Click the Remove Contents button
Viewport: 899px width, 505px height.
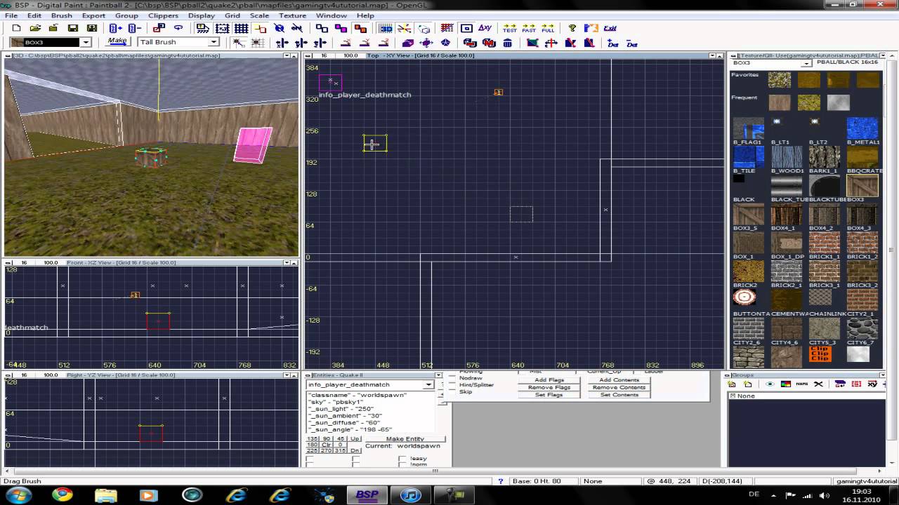618,387
